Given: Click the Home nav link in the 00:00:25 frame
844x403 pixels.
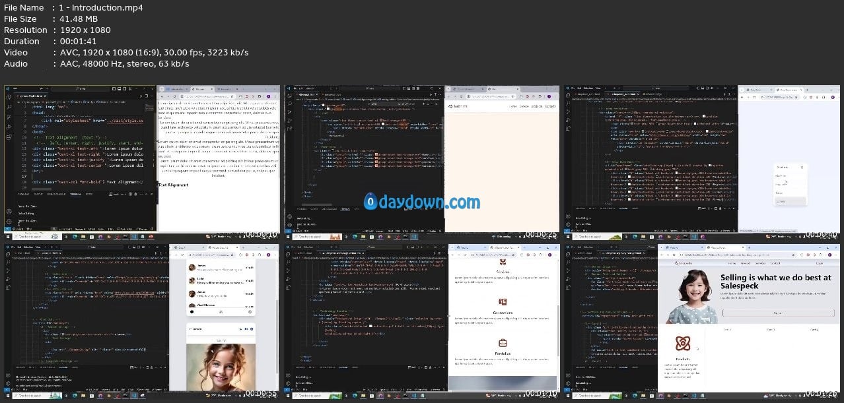Looking at the screenshot, I should [x=512, y=106].
